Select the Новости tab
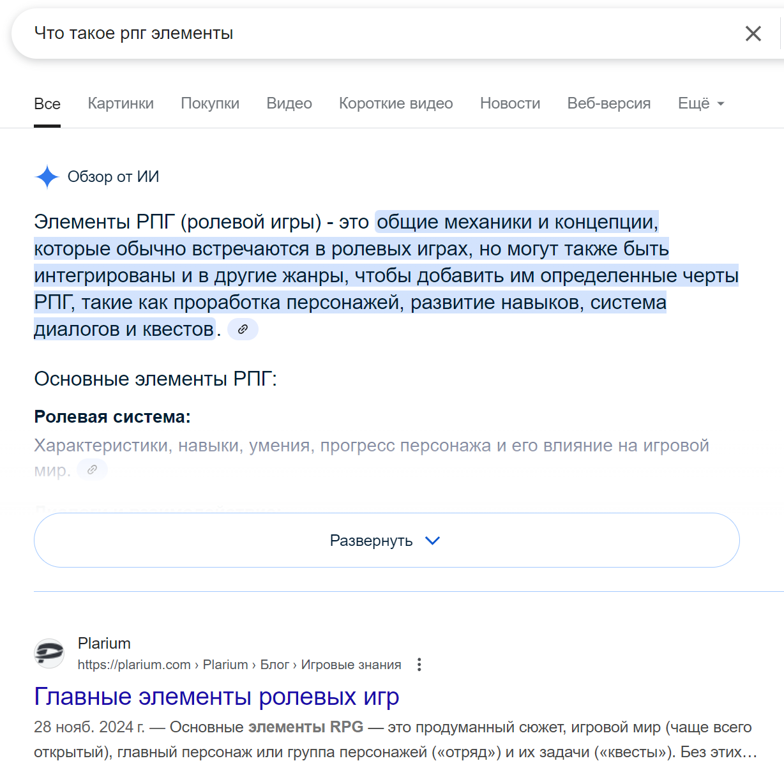Screen dimensions: 784x777 510,103
